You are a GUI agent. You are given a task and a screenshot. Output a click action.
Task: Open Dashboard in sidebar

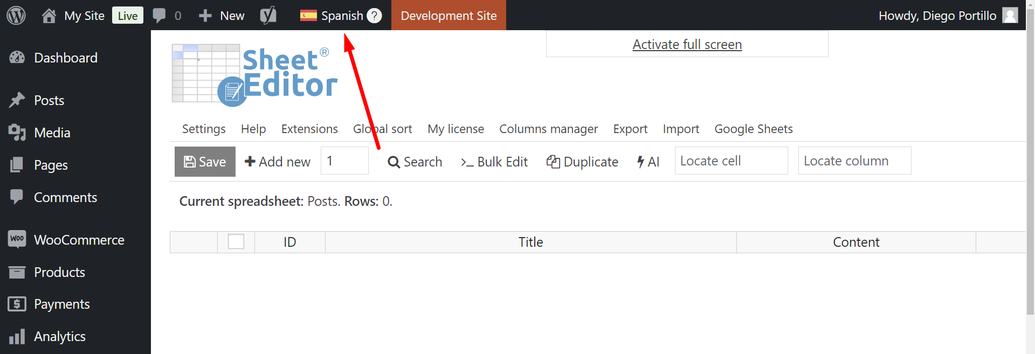pyautogui.click(x=66, y=58)
